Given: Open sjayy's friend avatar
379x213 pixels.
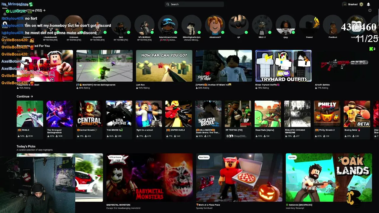Looking at the screenshot, I should point(286,25).
